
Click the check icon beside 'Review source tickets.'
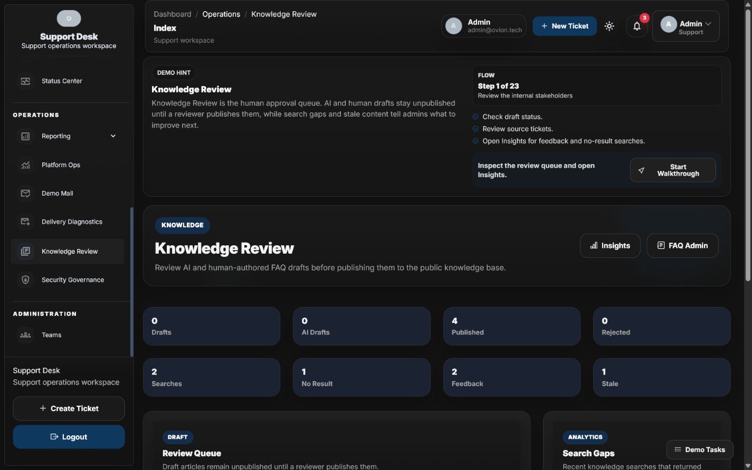pos(475,129)
